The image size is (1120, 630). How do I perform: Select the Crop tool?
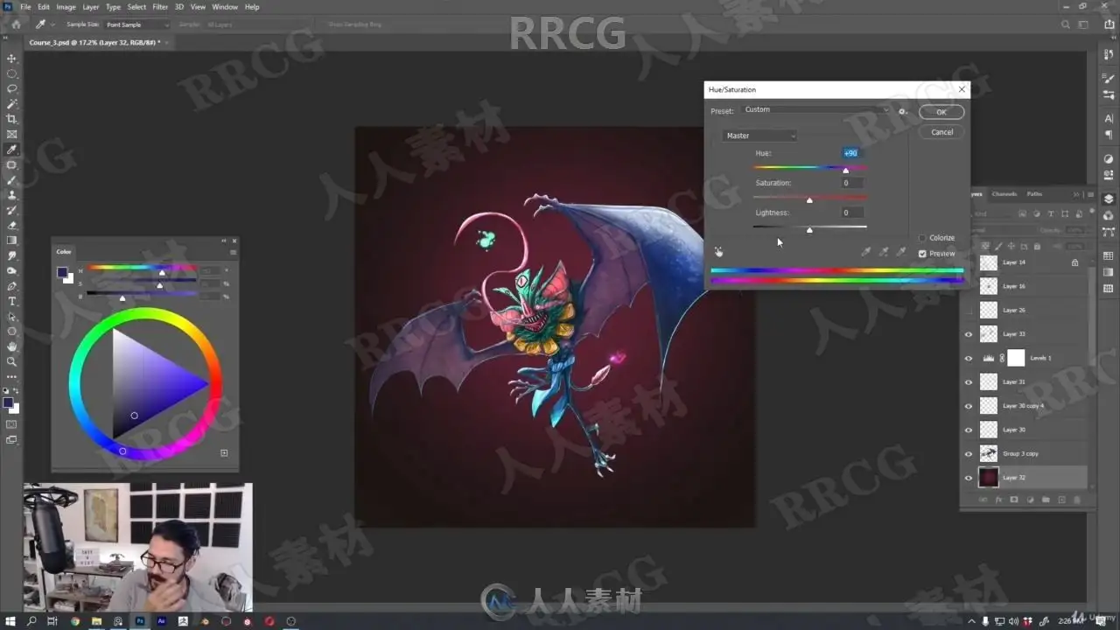coord(11,119)
